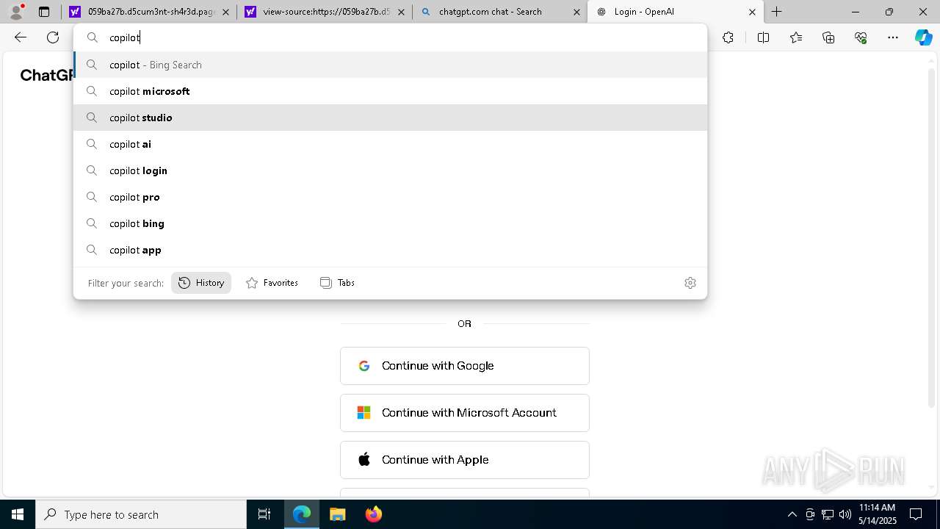Open File Explorer from the taskbar

[337, 514]
